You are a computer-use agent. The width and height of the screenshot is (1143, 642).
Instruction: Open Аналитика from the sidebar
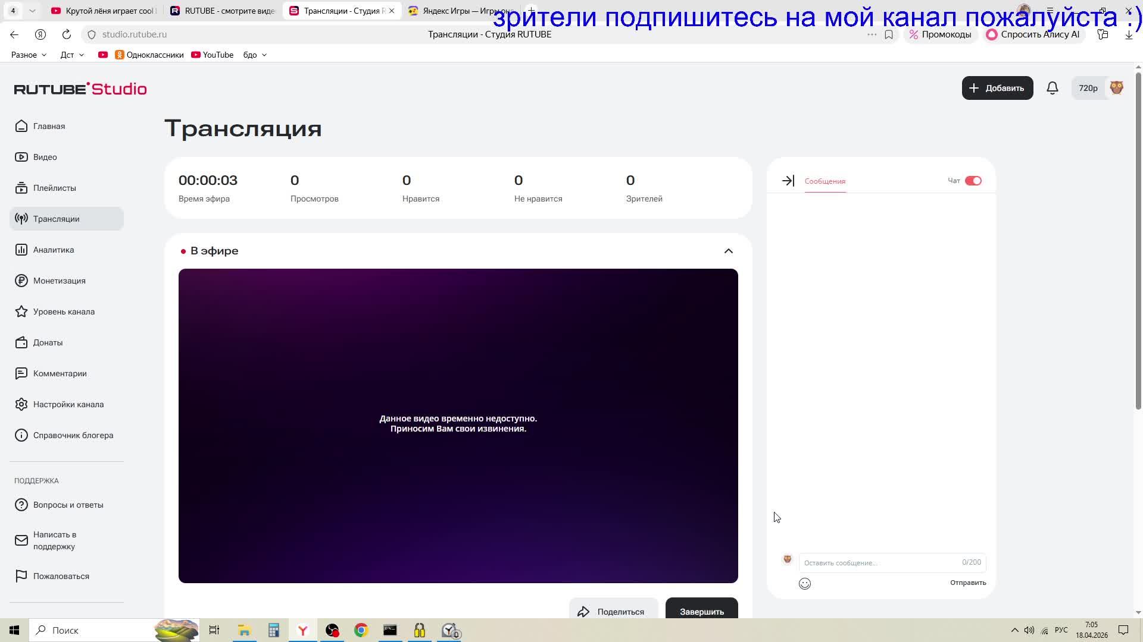click(x=52, y=250)
